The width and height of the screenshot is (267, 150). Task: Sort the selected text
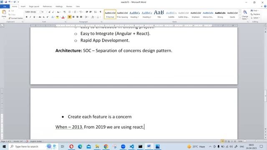(96, 12)
